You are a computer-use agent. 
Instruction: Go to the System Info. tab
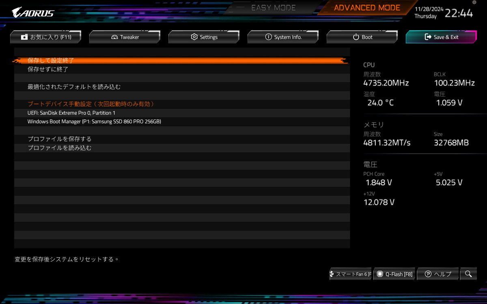point(283,37)
